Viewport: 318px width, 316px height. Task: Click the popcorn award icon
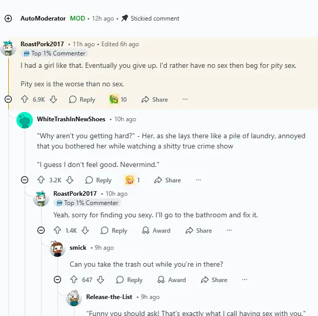point(130,180)
